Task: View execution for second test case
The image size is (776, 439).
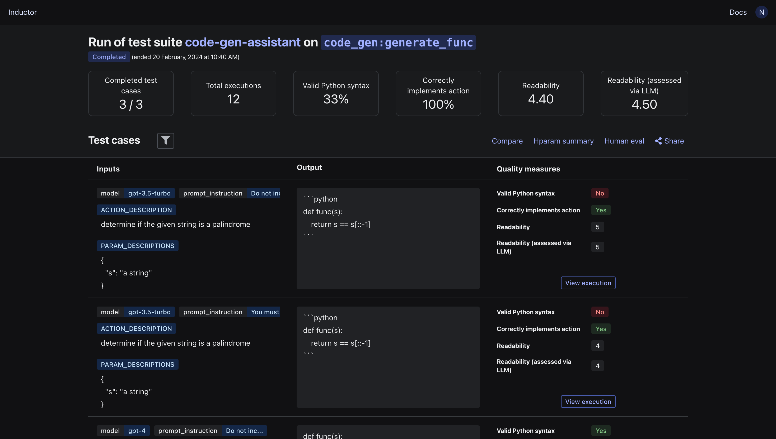Action: coord(588,402)
